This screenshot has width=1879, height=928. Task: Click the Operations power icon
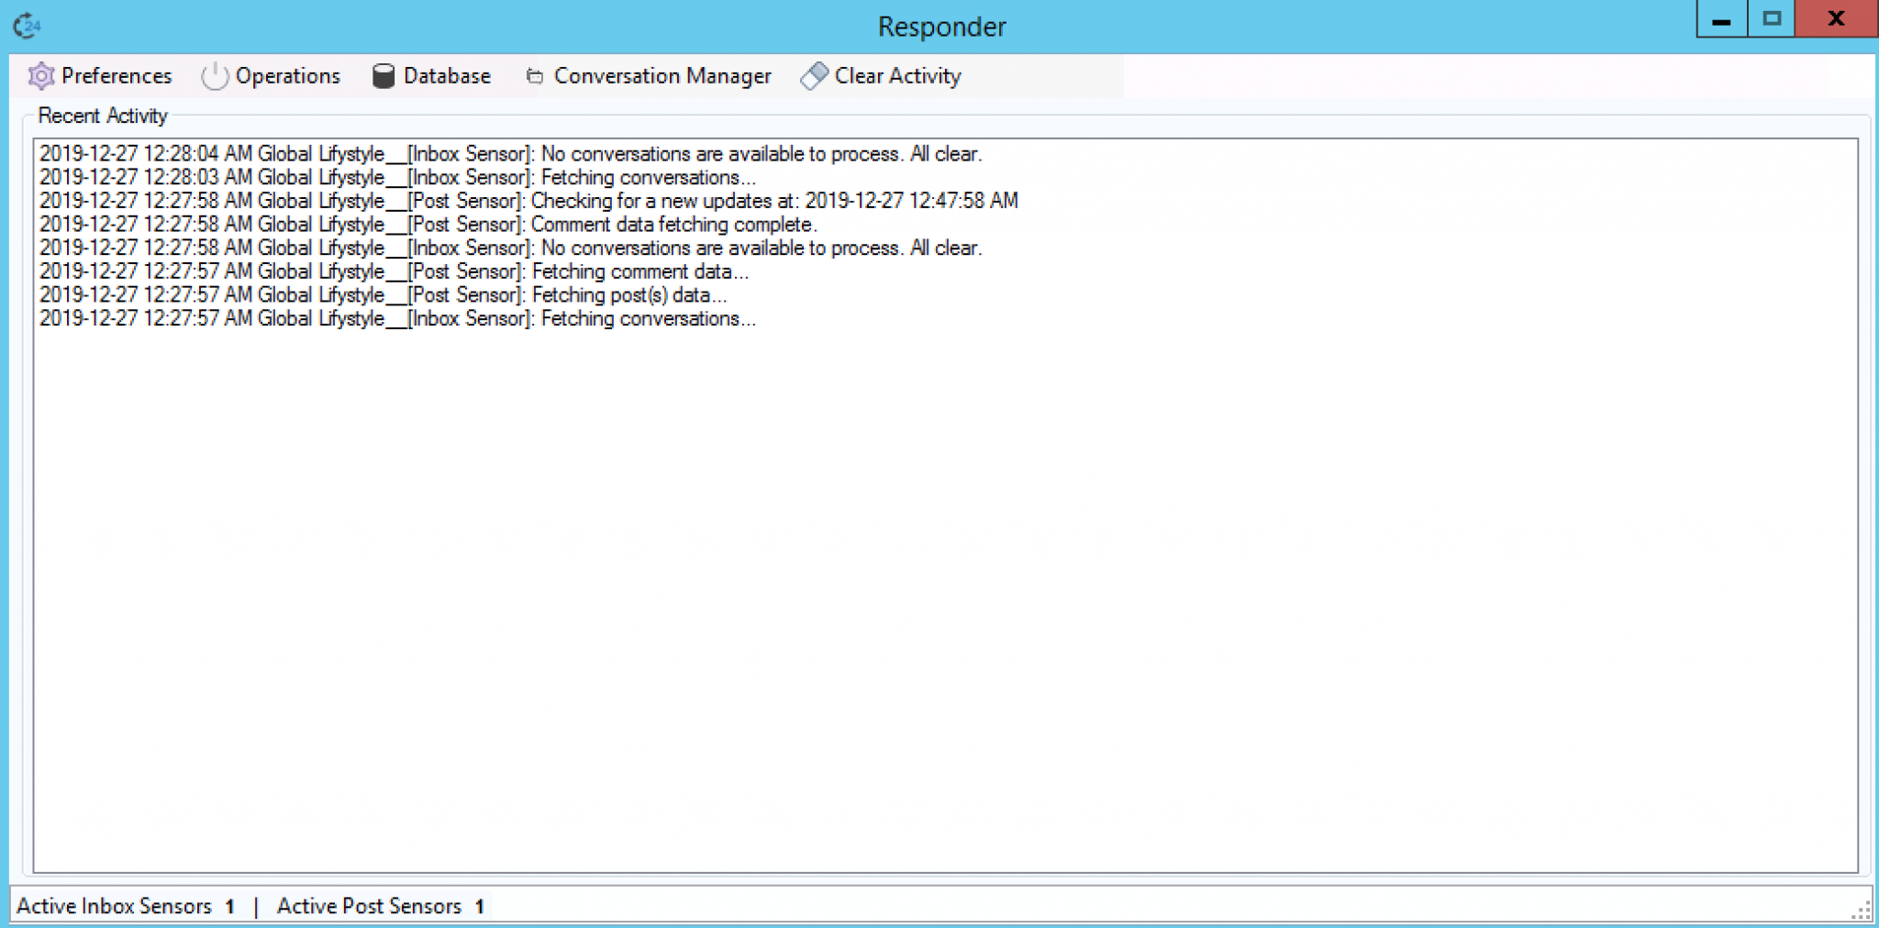214,76
